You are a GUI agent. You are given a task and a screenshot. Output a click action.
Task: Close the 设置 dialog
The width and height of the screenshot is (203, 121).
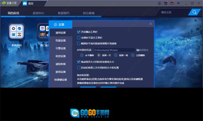pyautogui.click(x=150, y=24)
